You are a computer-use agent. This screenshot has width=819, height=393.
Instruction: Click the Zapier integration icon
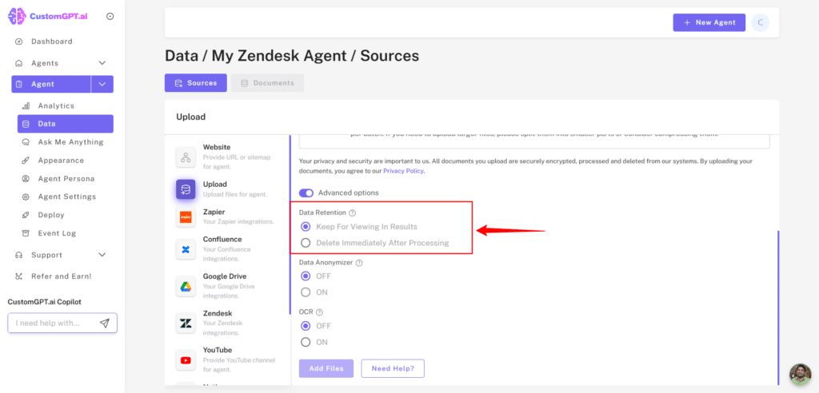coord(186,217)
